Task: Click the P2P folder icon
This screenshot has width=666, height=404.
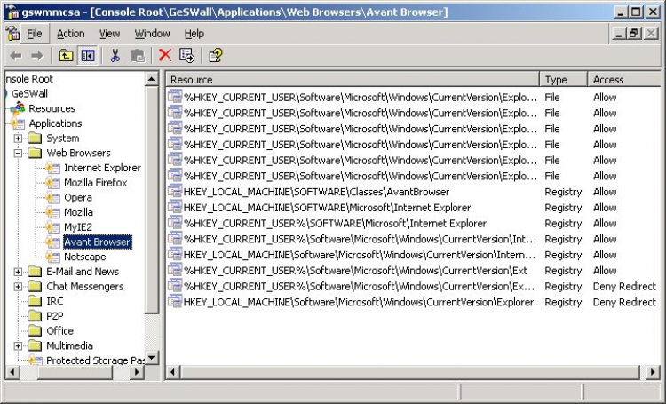Action: click(35, 316)
